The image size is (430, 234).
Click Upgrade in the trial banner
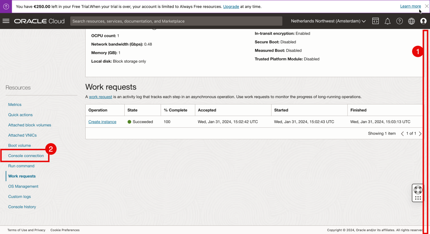pos(231,6)
